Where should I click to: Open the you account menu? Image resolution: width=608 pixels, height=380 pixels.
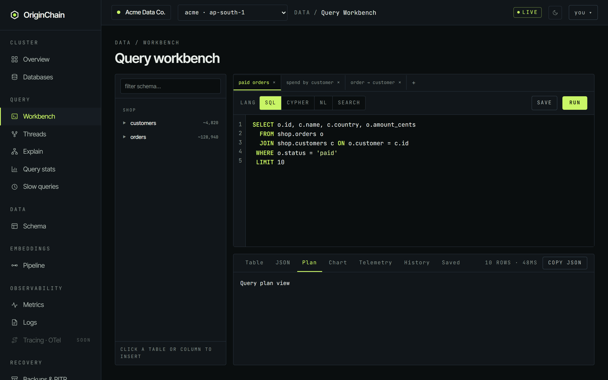point(583,13)
